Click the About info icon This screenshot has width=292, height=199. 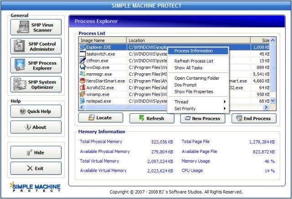coord(27,127)
